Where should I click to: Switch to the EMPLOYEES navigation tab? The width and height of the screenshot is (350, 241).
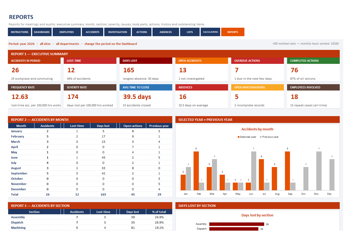67,32
